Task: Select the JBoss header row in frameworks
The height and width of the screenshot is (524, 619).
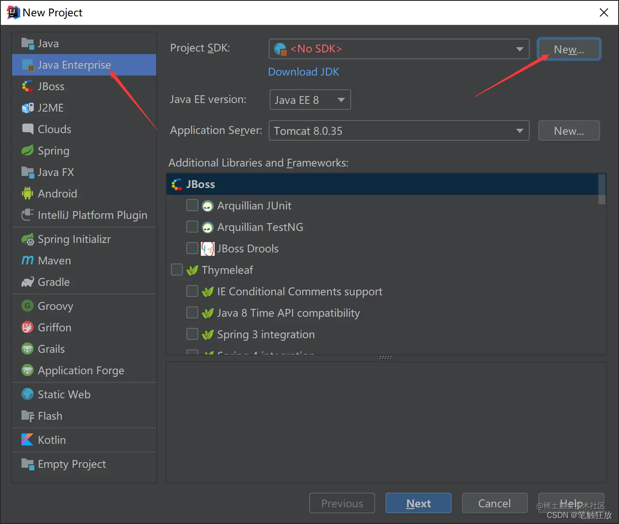Action: tap(382, 184)
